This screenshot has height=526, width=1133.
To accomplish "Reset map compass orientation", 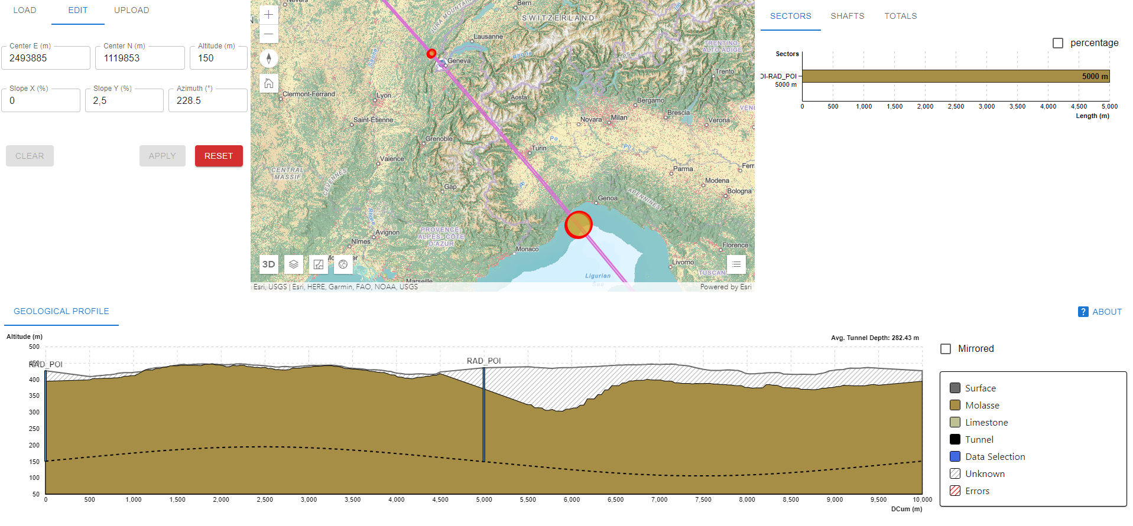I will (268, 58).
